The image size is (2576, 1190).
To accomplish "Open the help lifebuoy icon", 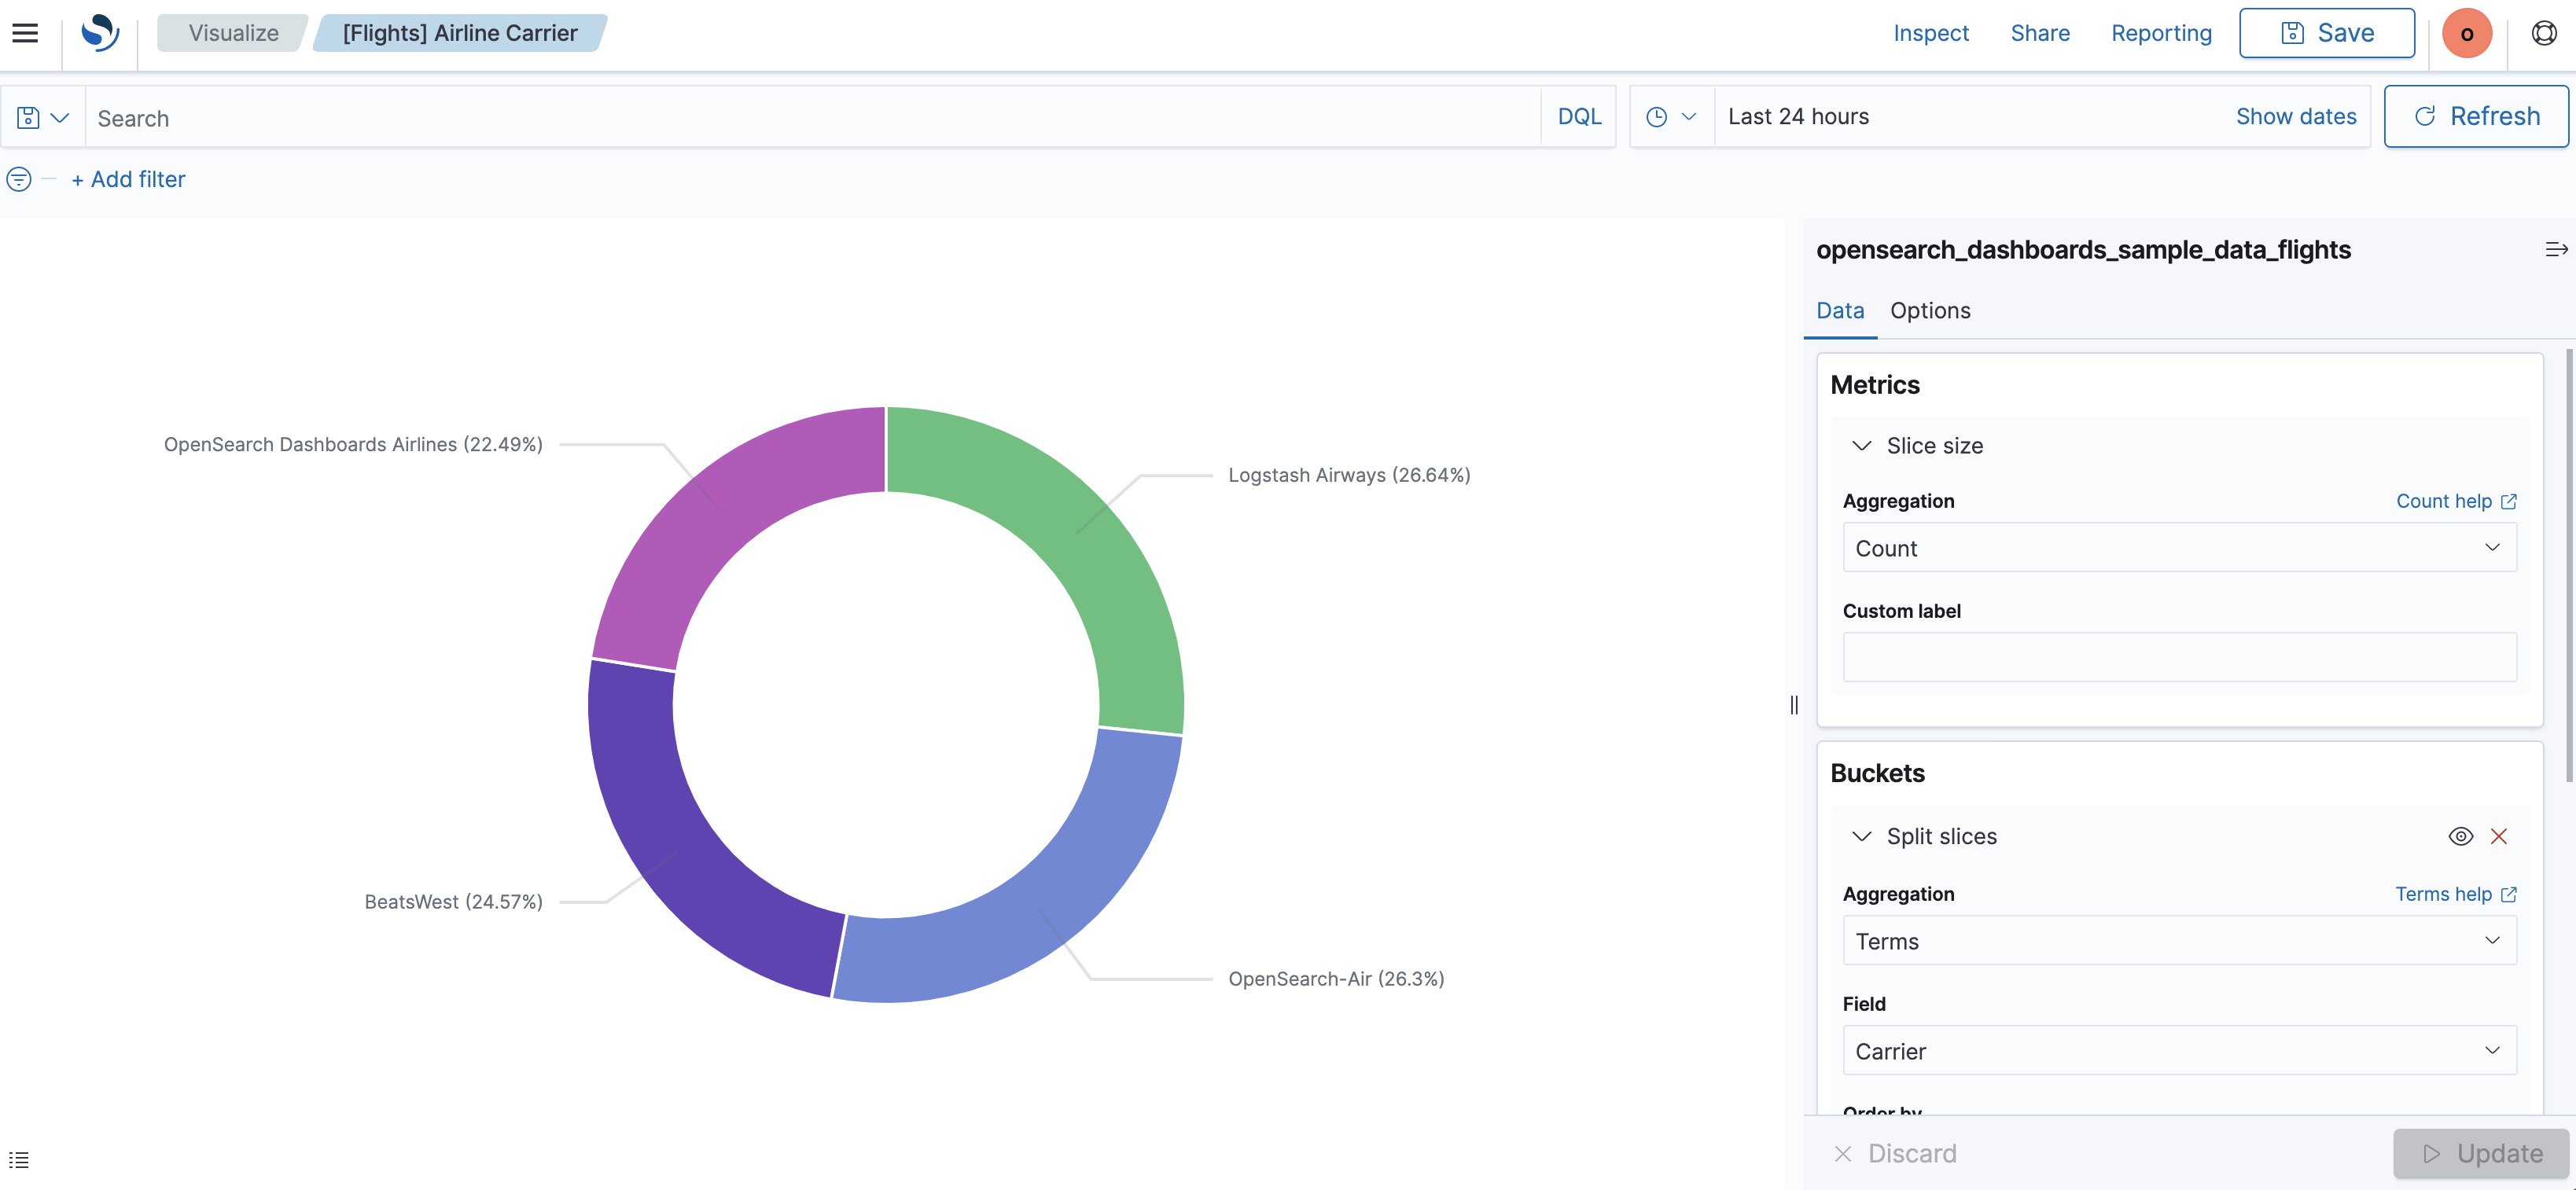I will (x=2543, y=33).
